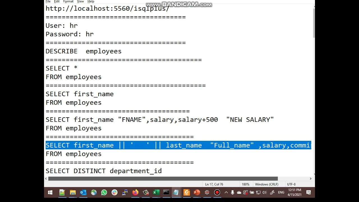Open the volume speaker tray icon
Image resolution: width=359 pixels, height=202 pixels.
click(264, 192)
